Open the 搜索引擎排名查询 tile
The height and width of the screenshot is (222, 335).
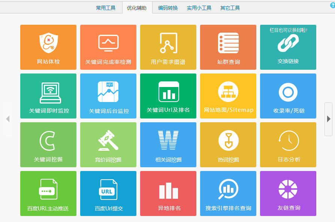pos(228,193)
